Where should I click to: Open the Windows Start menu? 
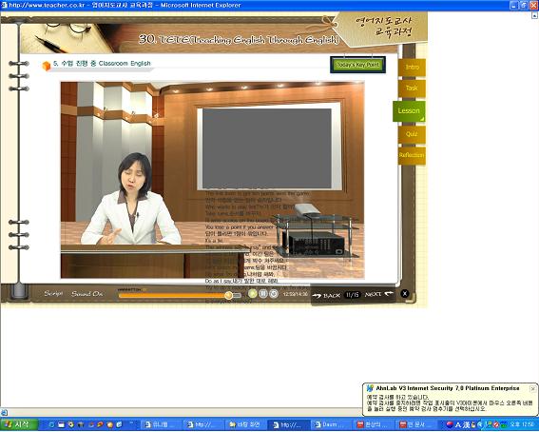tap(19, 424)
